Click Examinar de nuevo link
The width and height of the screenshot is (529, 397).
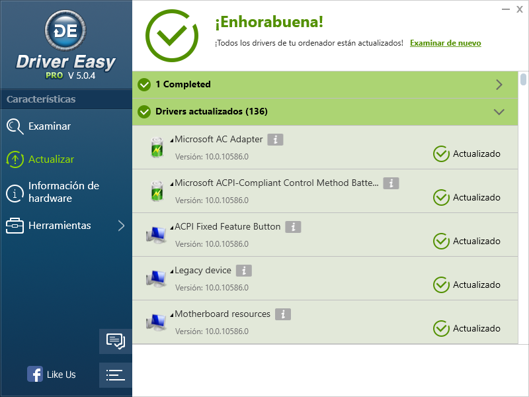[x=445, y=43]
